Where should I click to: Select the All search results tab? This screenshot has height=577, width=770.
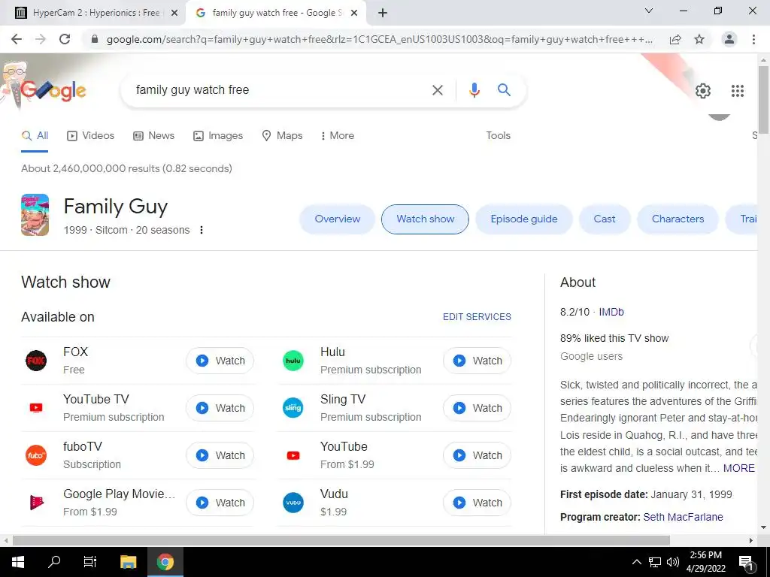[35, 135]
